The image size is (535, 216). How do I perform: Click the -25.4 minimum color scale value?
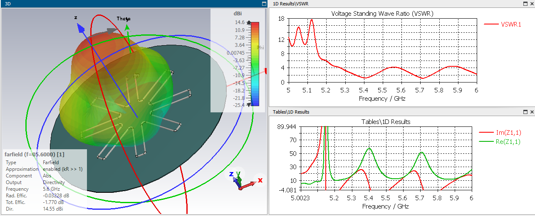click(239, 105)
